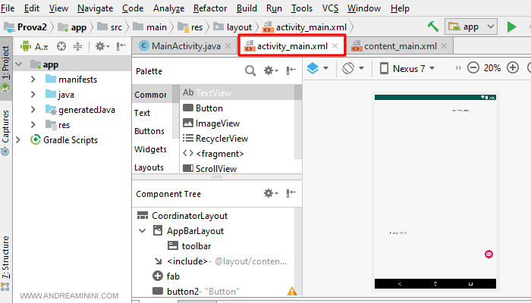Close the content_main.xml tab
This screenshot has height=303, width=531.
click(445, 46)
